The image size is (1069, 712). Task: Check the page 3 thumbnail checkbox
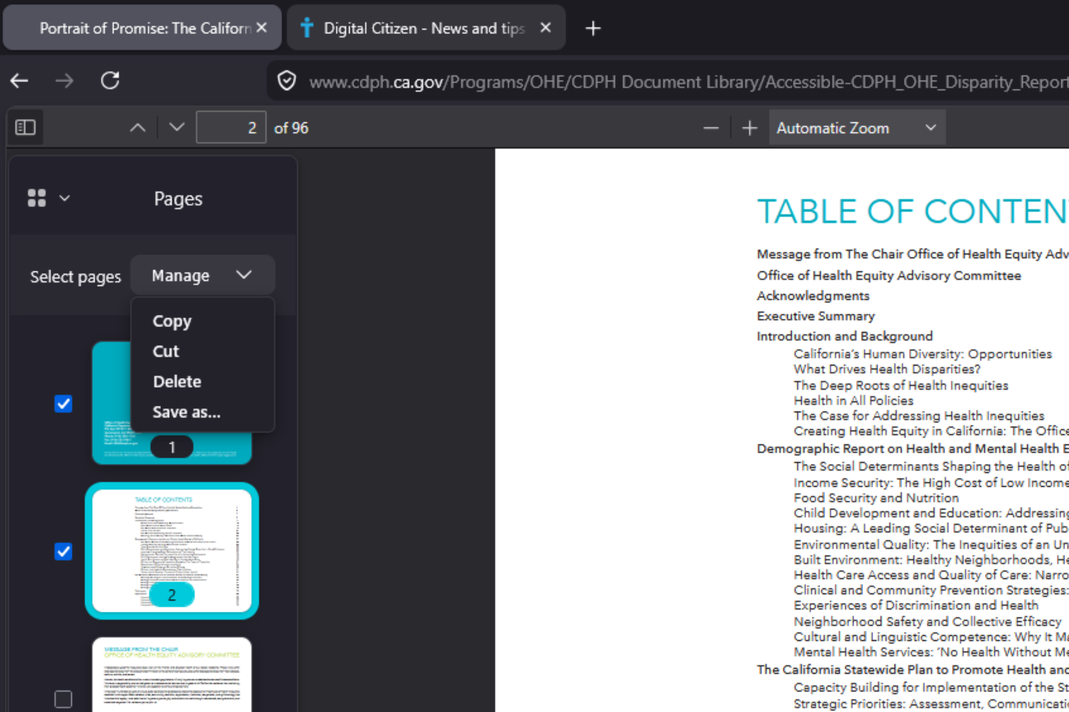(x=63, y=699)
